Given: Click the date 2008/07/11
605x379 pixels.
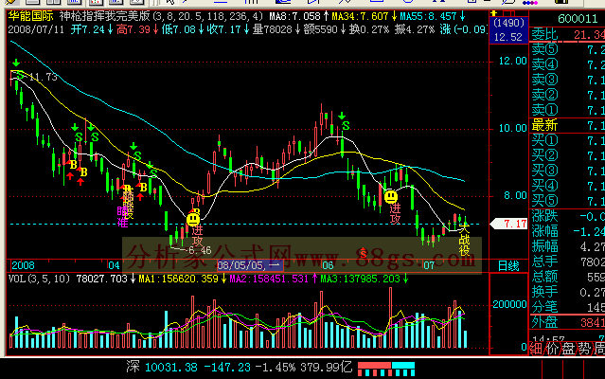Looking at the screenshot, I should [x=36, y=29].
